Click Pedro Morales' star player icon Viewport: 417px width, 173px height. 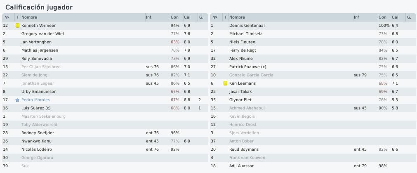pos(18,100)
